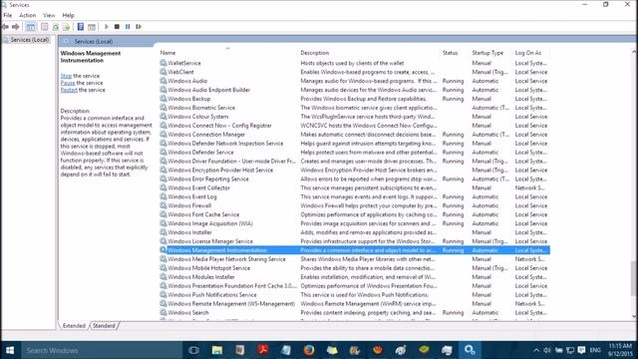This screenshot has height=359, width=638.
Task: Click the gear icon beside Windows Image Acquisition
Action: pos(163,223)
